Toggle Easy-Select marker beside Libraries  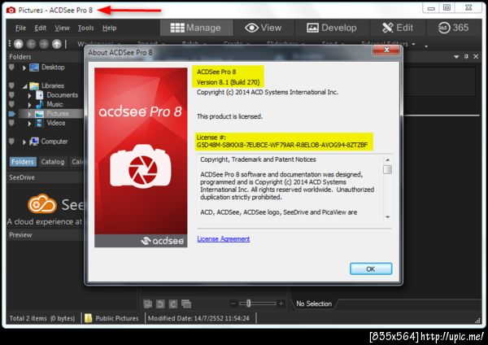pyautogui.click(x=11, y=85)
